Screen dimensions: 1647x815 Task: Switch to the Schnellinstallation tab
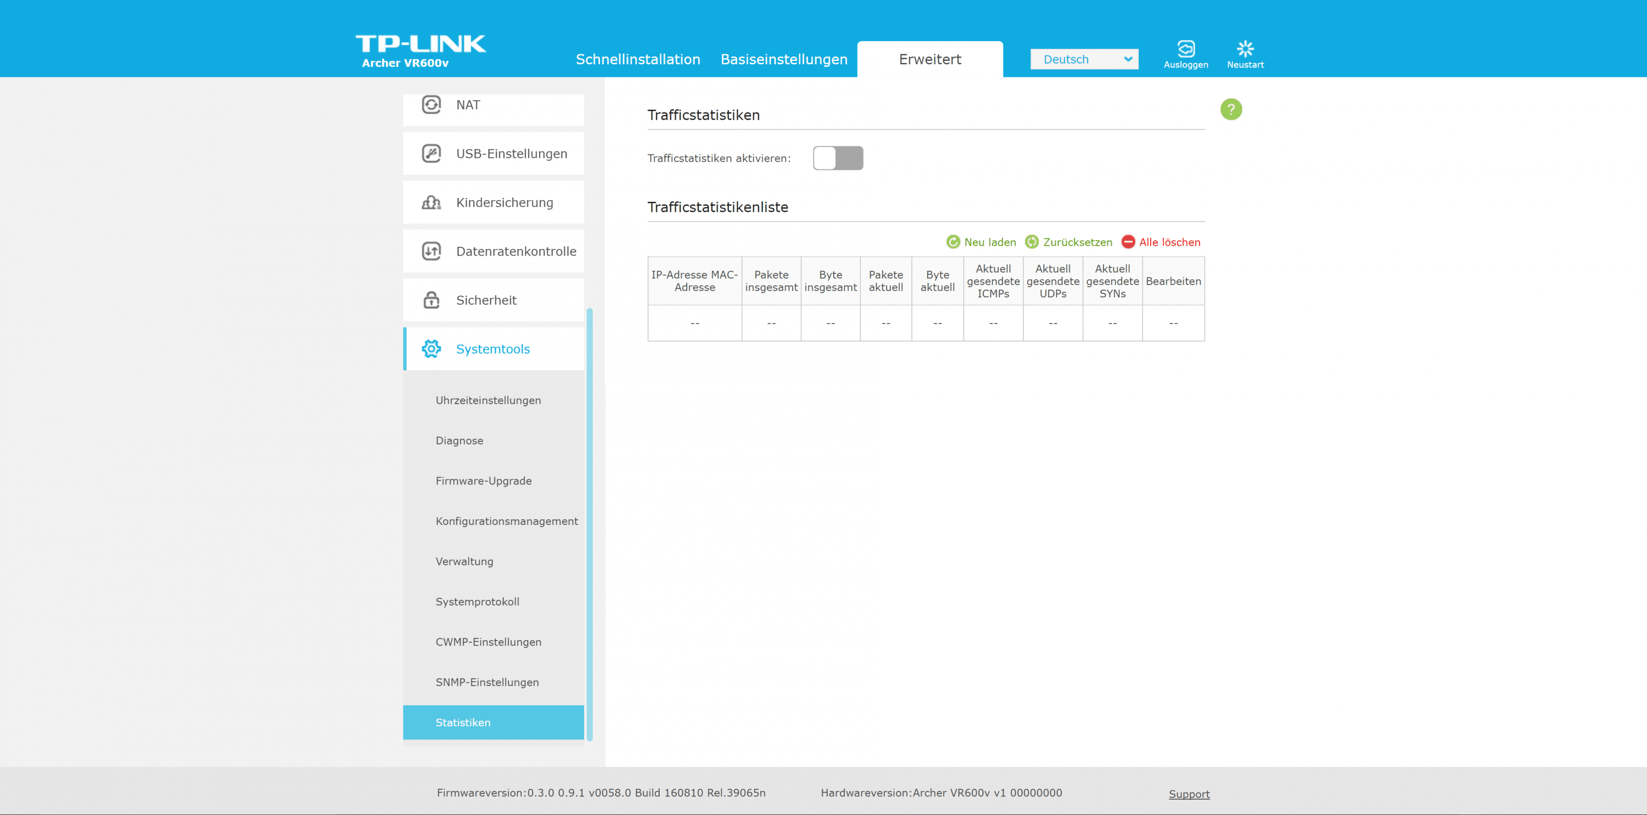pyautogui.click(x=637, y=59)
